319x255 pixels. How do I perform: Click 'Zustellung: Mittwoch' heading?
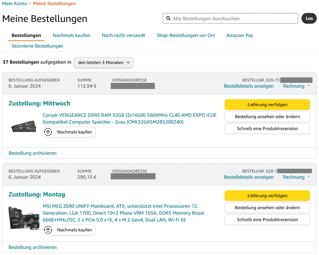[39, 103]
